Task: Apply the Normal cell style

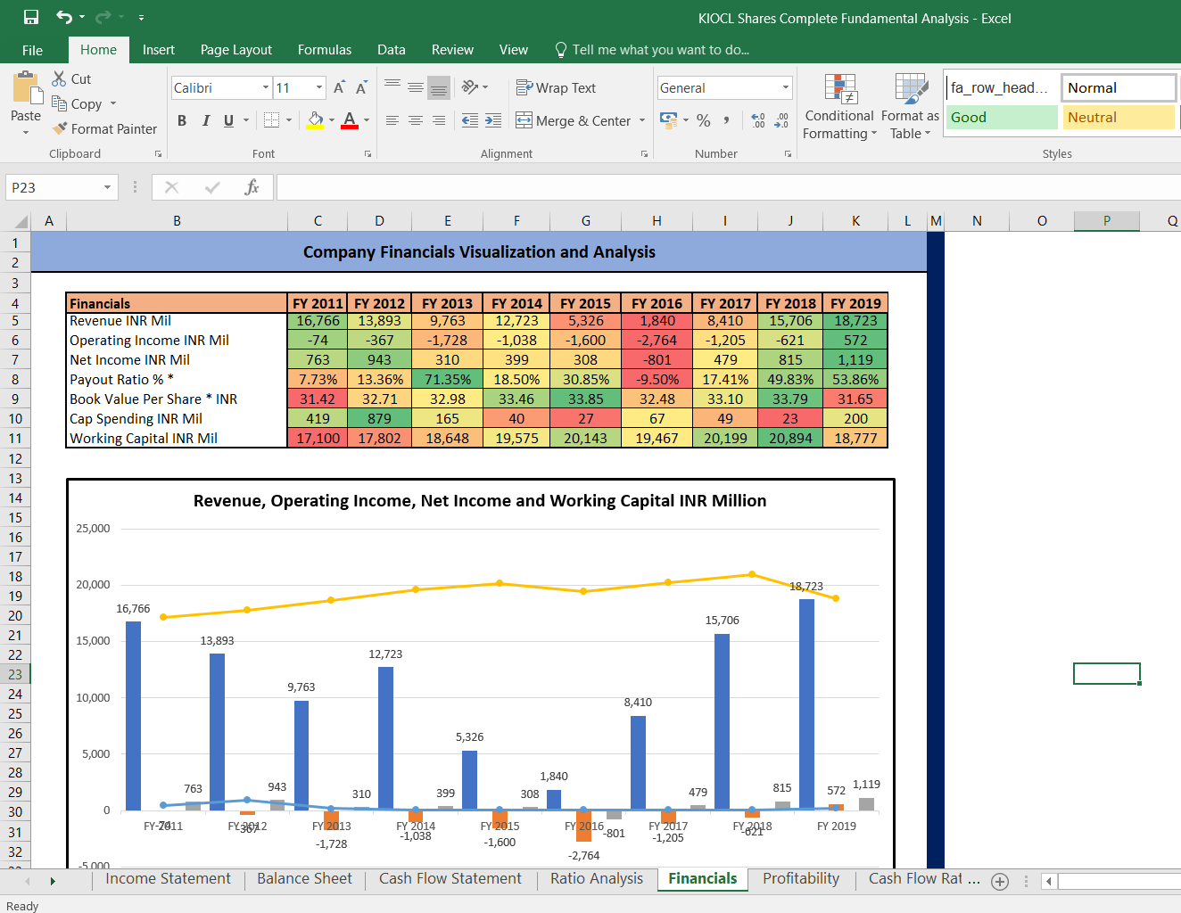Action: 1119,87
